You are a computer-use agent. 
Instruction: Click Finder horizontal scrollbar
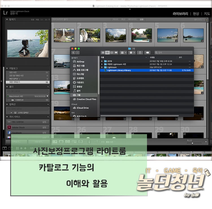coord(140,116)
